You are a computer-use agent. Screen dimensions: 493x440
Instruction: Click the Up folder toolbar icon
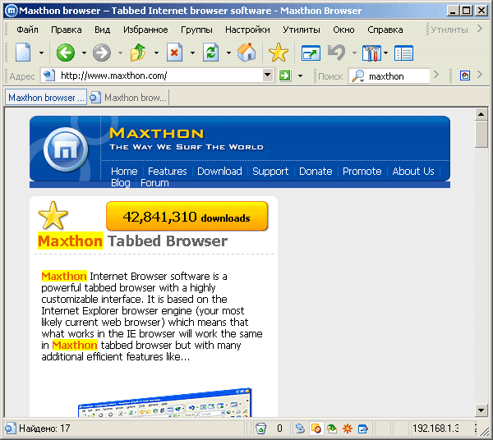[138, 53]
